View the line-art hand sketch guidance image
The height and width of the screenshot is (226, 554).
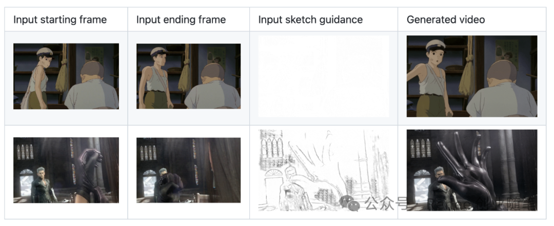point(324,170)
